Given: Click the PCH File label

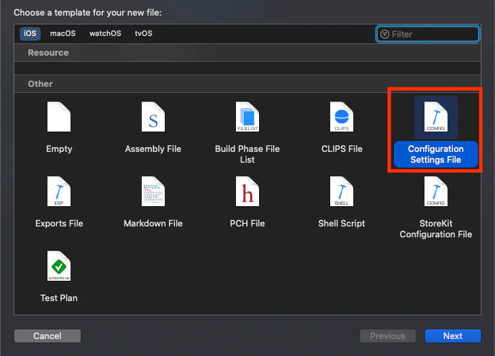Looking at the screenshot, I should [248, 224].
